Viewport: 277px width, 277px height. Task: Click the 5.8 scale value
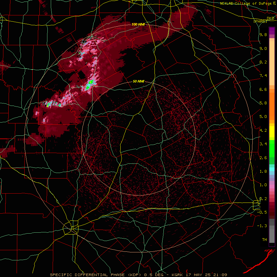pos(263,103)
